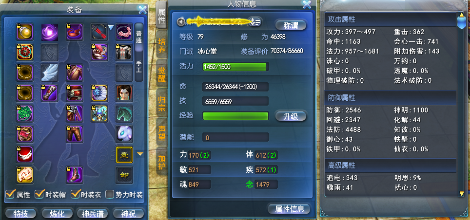This screenshot has height=220, width=470.
Task: Click the white fox pet icon
Action: click(x=124, y=134)
